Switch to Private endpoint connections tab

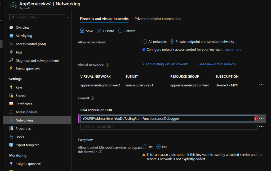[158, 19]
